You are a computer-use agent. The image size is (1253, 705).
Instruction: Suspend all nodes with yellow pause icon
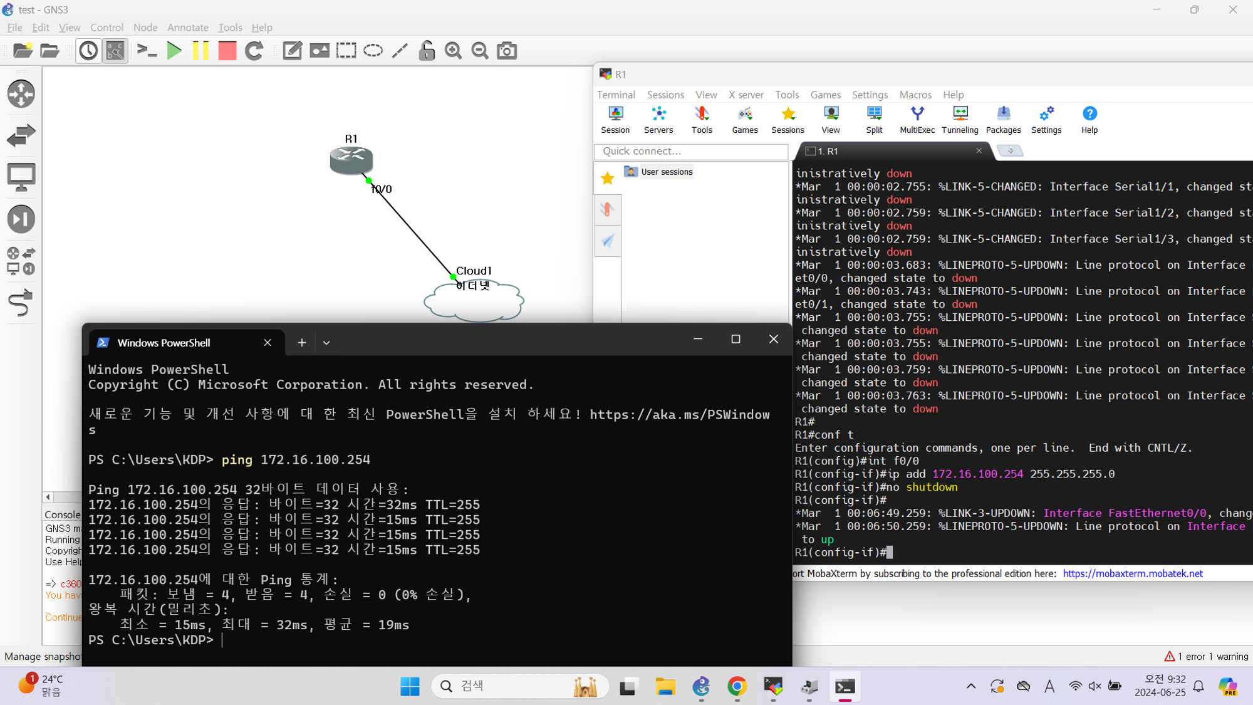200,51
